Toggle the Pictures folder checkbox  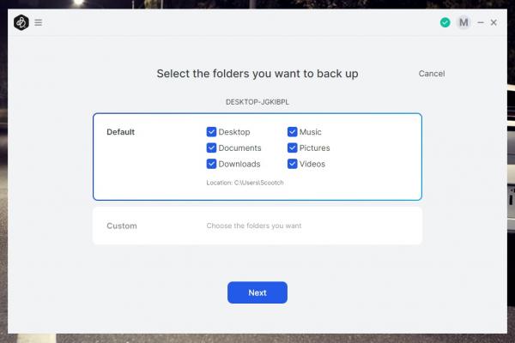click(x=292, y=148)
